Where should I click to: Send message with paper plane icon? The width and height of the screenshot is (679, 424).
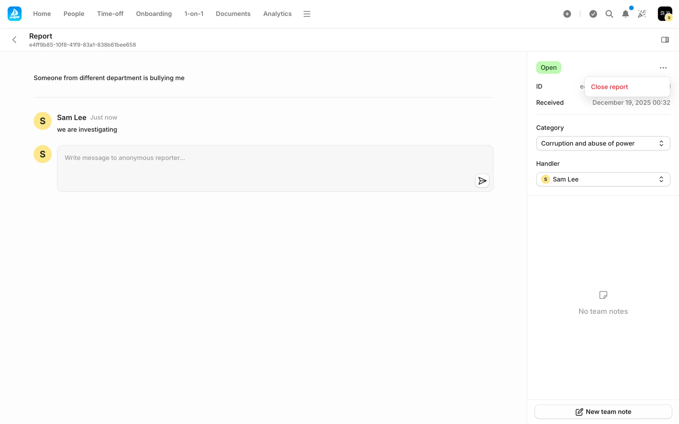pyautogui.click(x=482, y=181)
